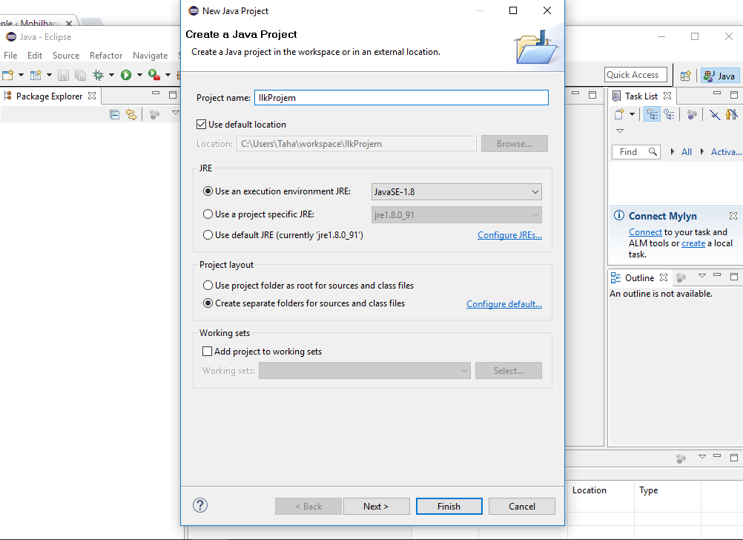Open the Refactor menu

tap(106, 56)
